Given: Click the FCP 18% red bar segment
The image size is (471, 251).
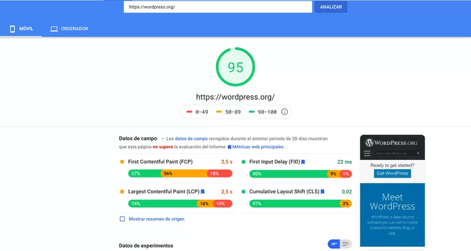Looking at the screenshot, I should (x=220, y=173).
